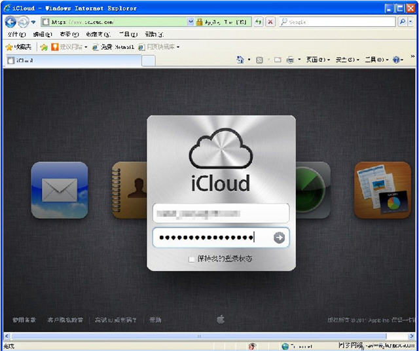Open the 帮助 (Help) menu
Image resolution: width=419 pixels, height=351 pixels.
tap(155, 35)
